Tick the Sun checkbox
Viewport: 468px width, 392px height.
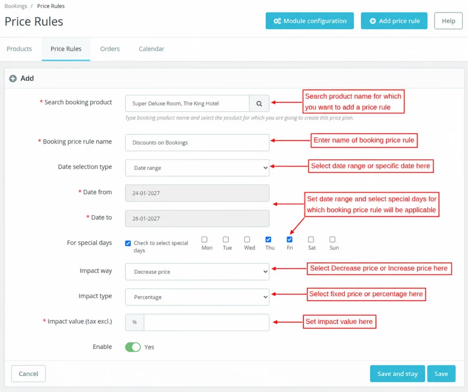pyautogui.click(x=332, y=239)
